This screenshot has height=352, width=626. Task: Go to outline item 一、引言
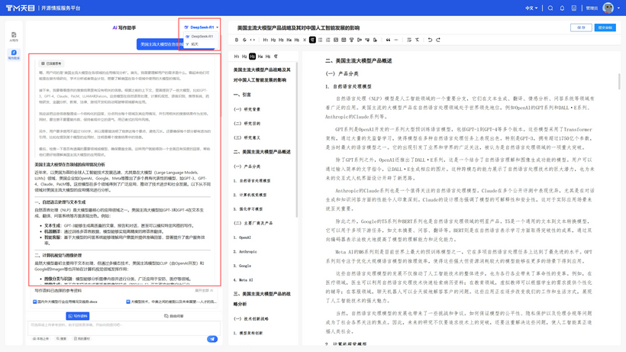tap(242, 95)
